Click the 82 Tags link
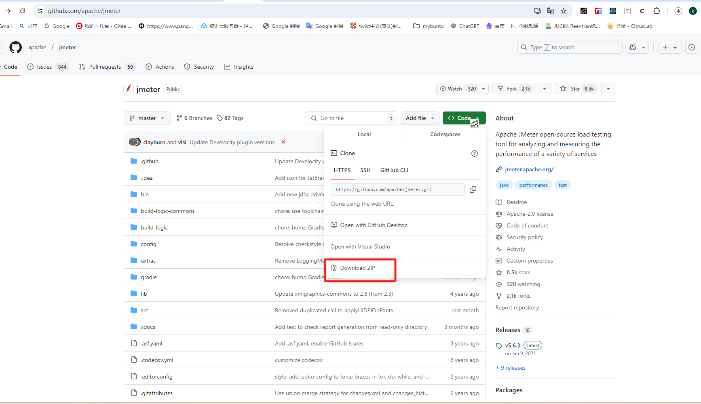 230,118
